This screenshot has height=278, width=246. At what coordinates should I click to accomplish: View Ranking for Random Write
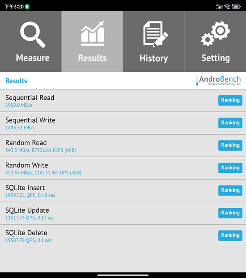click(230, 168)
